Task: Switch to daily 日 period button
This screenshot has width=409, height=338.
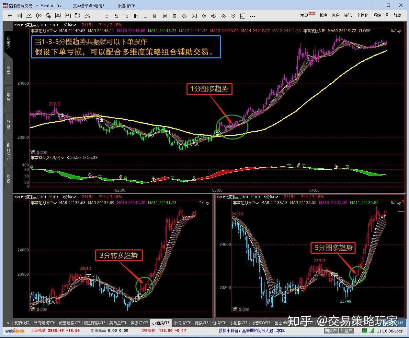Action: coord(145,16)
